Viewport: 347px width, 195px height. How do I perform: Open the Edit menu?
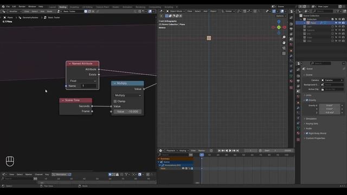[x=14, y=6]
